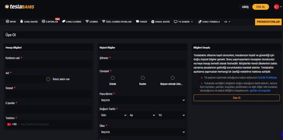Click the Hesap Bilgileri heading

(14, 48)
